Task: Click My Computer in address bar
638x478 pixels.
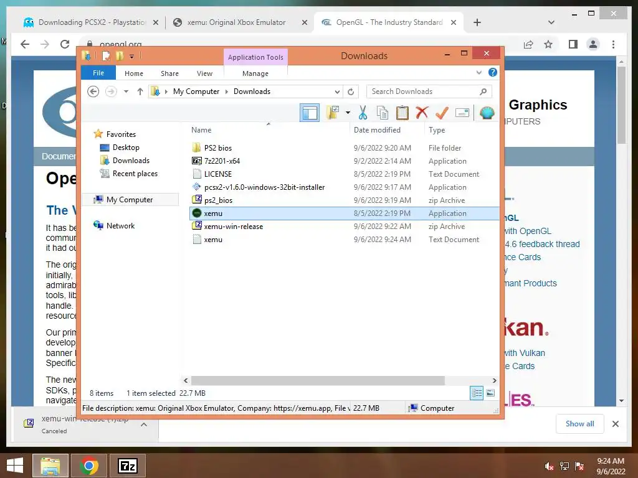Action: coord(196,91)
